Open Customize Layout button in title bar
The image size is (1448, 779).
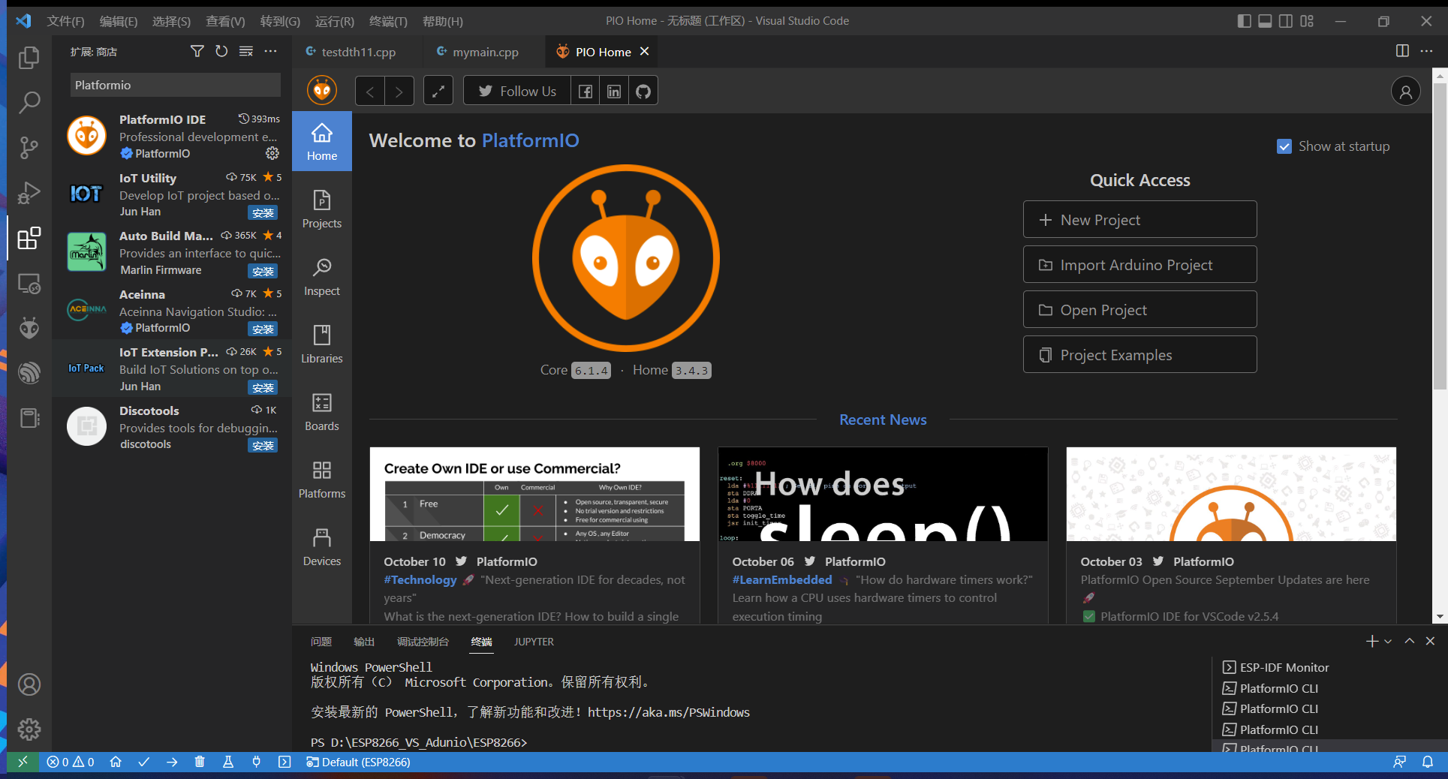1307,21
